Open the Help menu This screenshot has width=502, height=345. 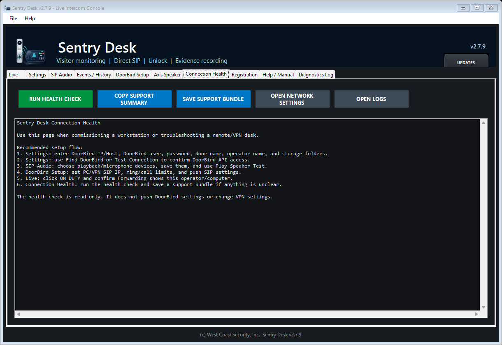tap(30, 18)
